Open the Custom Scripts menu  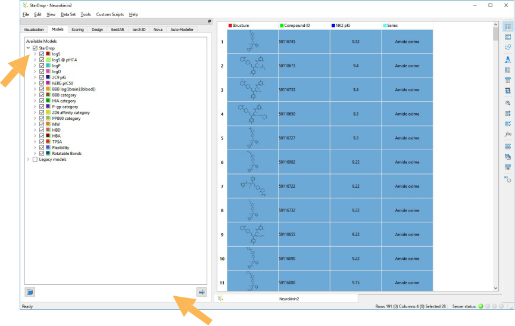click(x=110, y=14)
